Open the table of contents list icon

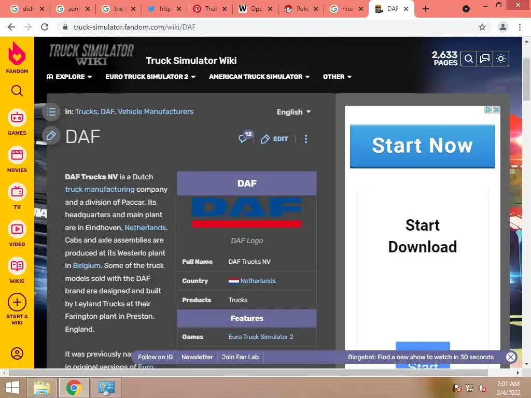point(51,112)
